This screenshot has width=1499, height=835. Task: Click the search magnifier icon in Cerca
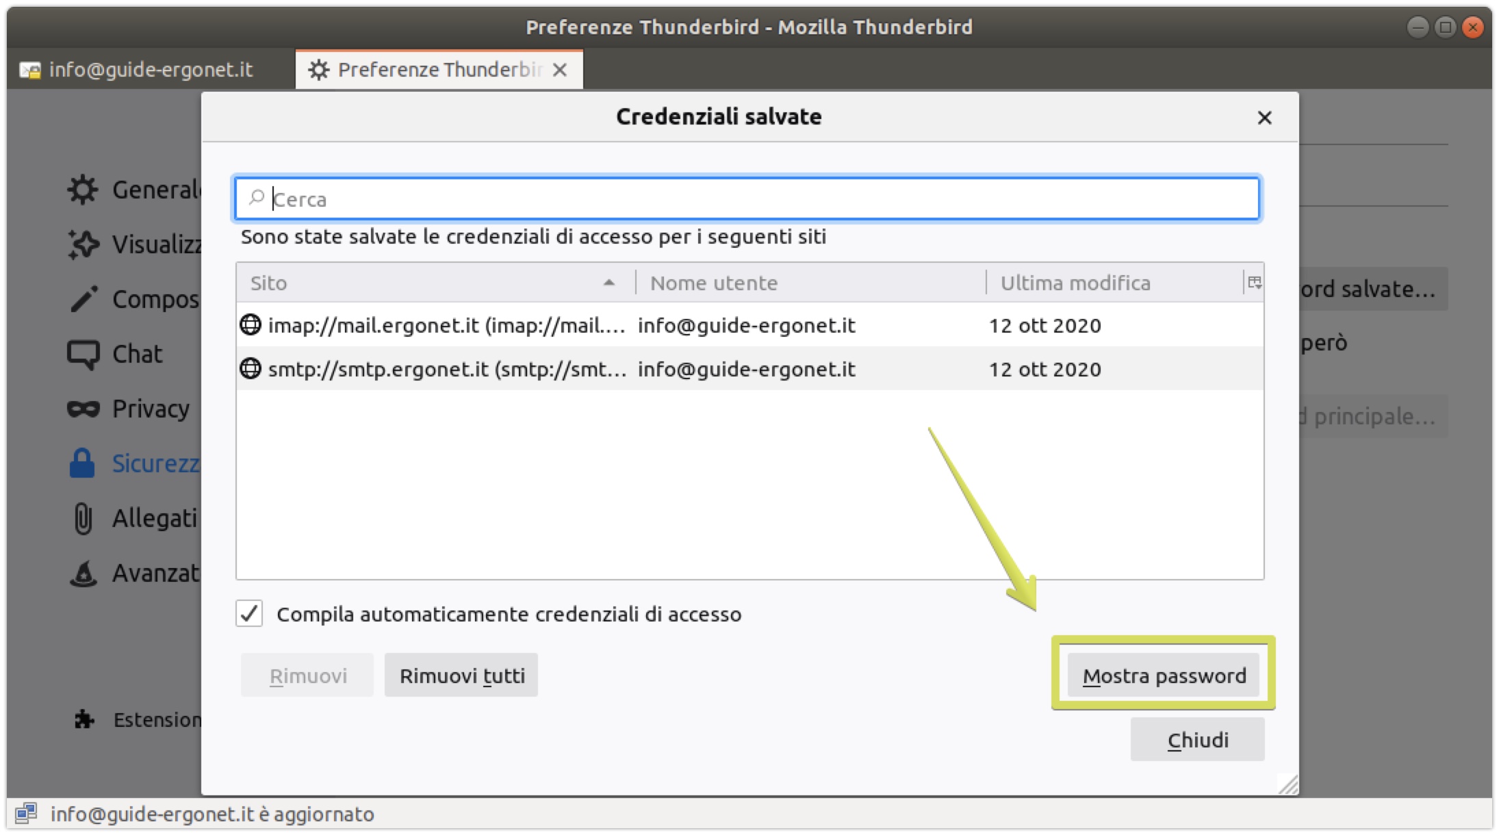(x=257, y=198)
